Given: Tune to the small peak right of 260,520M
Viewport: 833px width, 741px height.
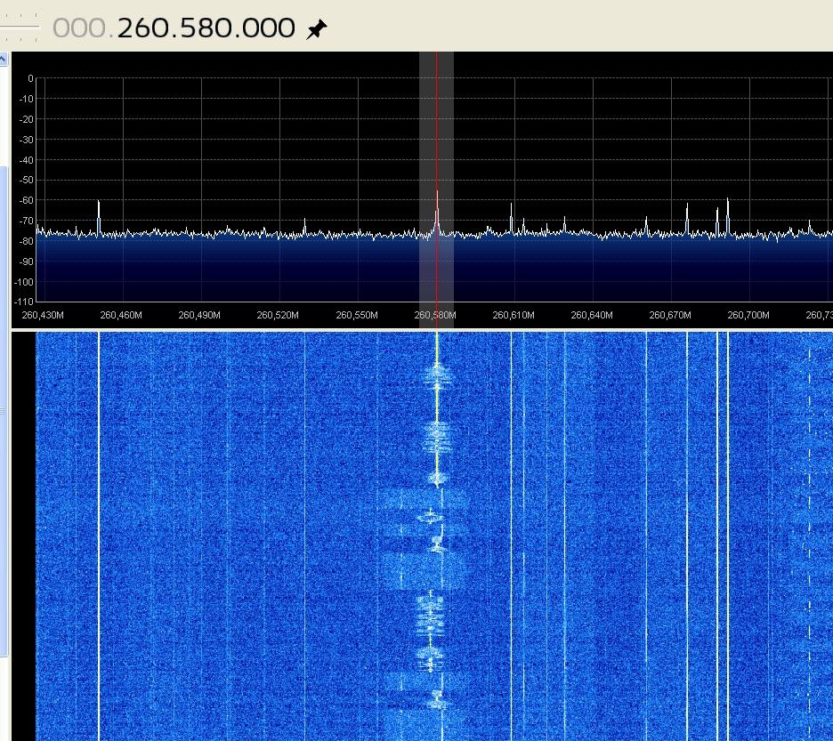Looking at the screenshot, I should pyautogui.click(x=304, y=226).
